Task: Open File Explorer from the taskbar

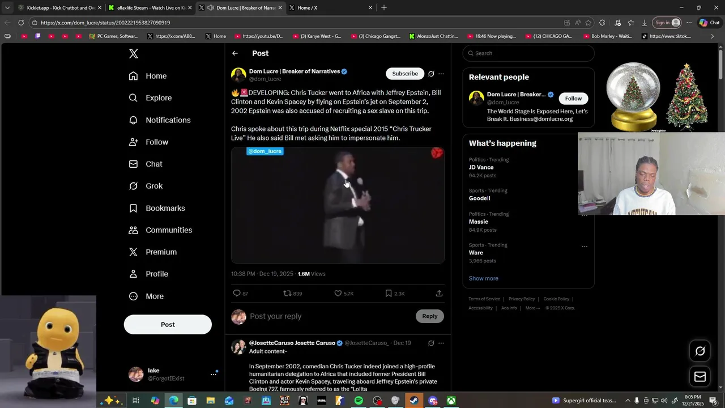Action: pos(211,401)
